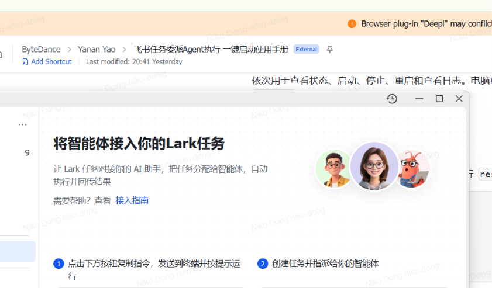Screen dimensions: 492x288
Task: Click the female avatar with glasses
Action: coord(374,166)
